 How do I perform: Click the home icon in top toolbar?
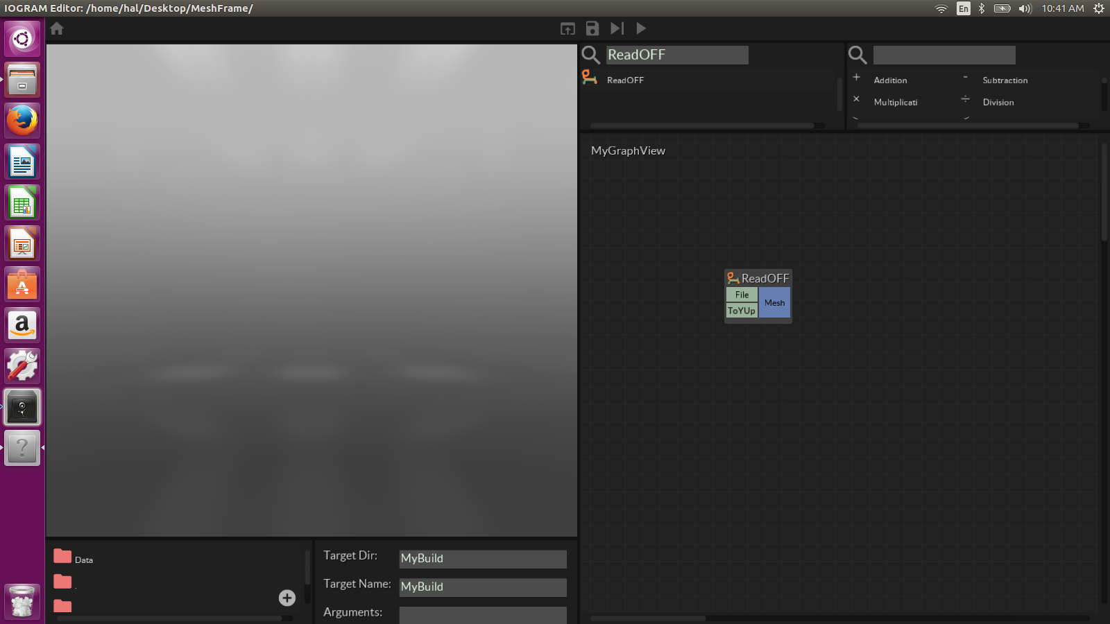[57, 28]
